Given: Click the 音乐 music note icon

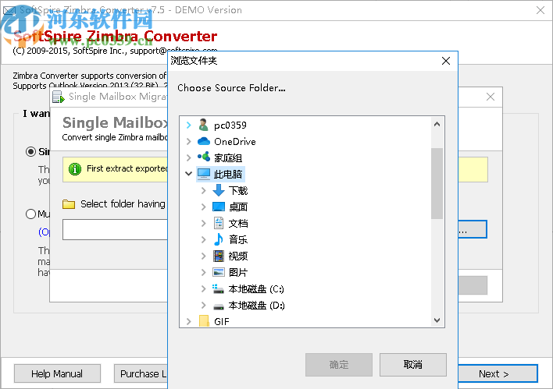Looking at the screenshot, I should [x=219, y=240].
